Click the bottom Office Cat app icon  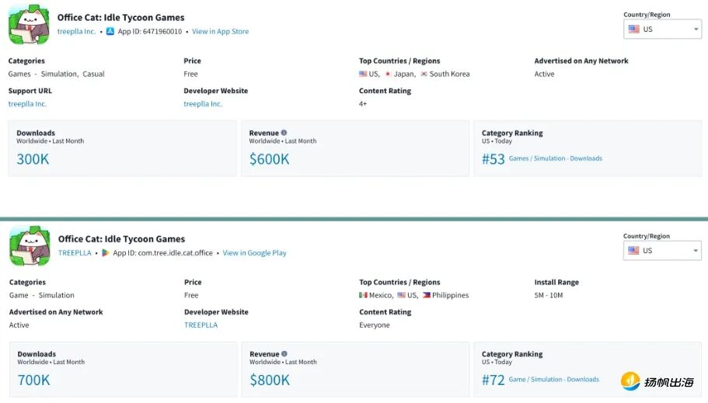29,245
